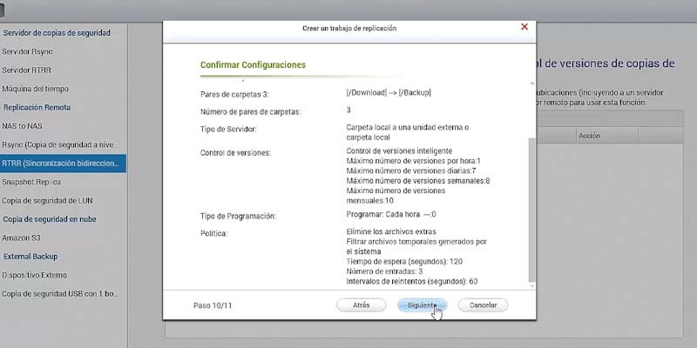The image size is (697, 348).
Task: Click Intervalos de reintentos (segundos): 60 text
Action: [412, 282]
